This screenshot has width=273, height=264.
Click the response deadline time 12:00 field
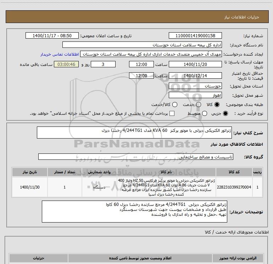point(141,64)
